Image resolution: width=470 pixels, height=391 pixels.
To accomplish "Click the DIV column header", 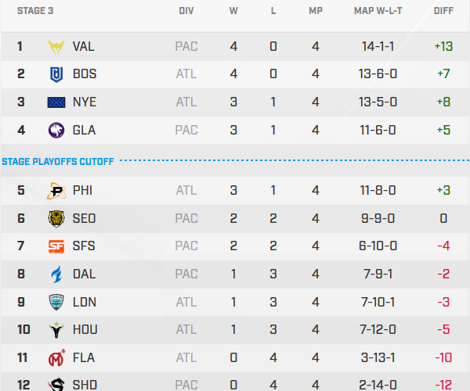I will pyautogui.click(x=186, y=12).
